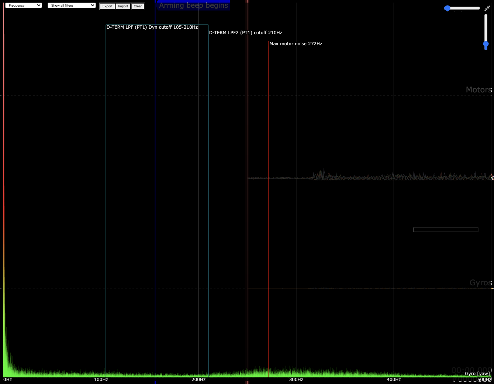Open the Frequency spectrum type dropdown
Image resolution: width=494 pixels, height=384 pixels.
(23, 6)
